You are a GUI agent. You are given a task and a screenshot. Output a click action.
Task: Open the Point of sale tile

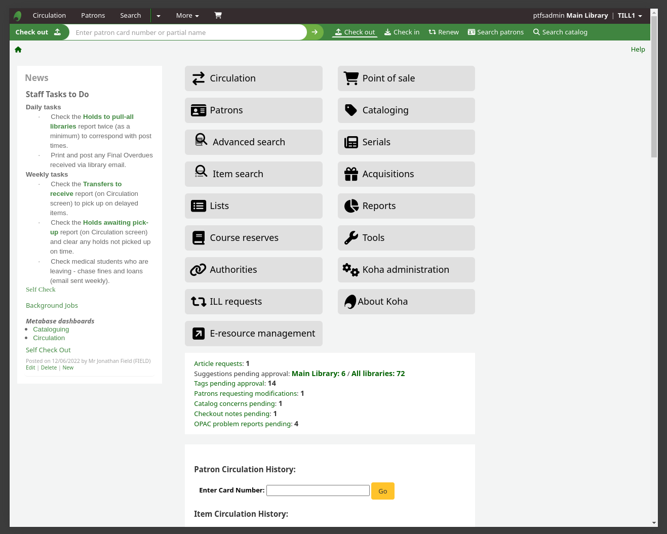pos(406,78)
